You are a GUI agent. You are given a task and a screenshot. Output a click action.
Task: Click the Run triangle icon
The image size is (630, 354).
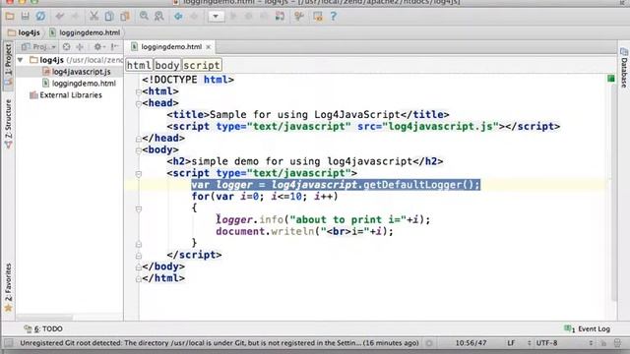[233, 16]
